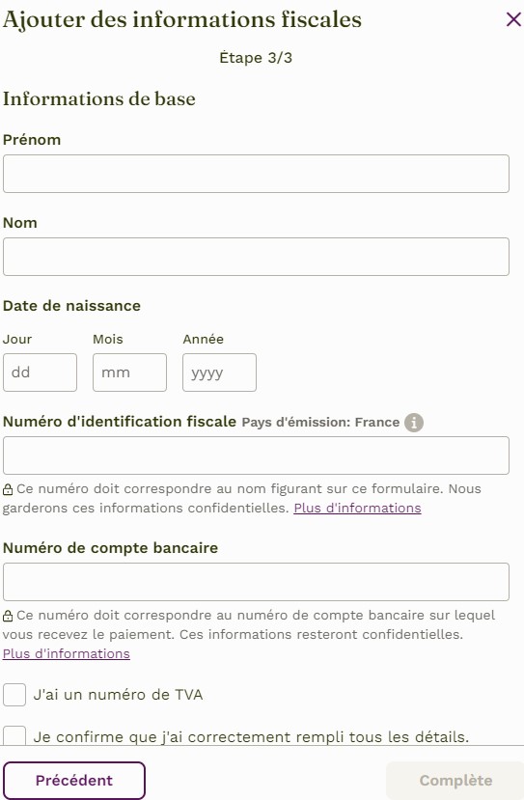Open the info tooltip beside Pays d'émission

coord(414,423)
